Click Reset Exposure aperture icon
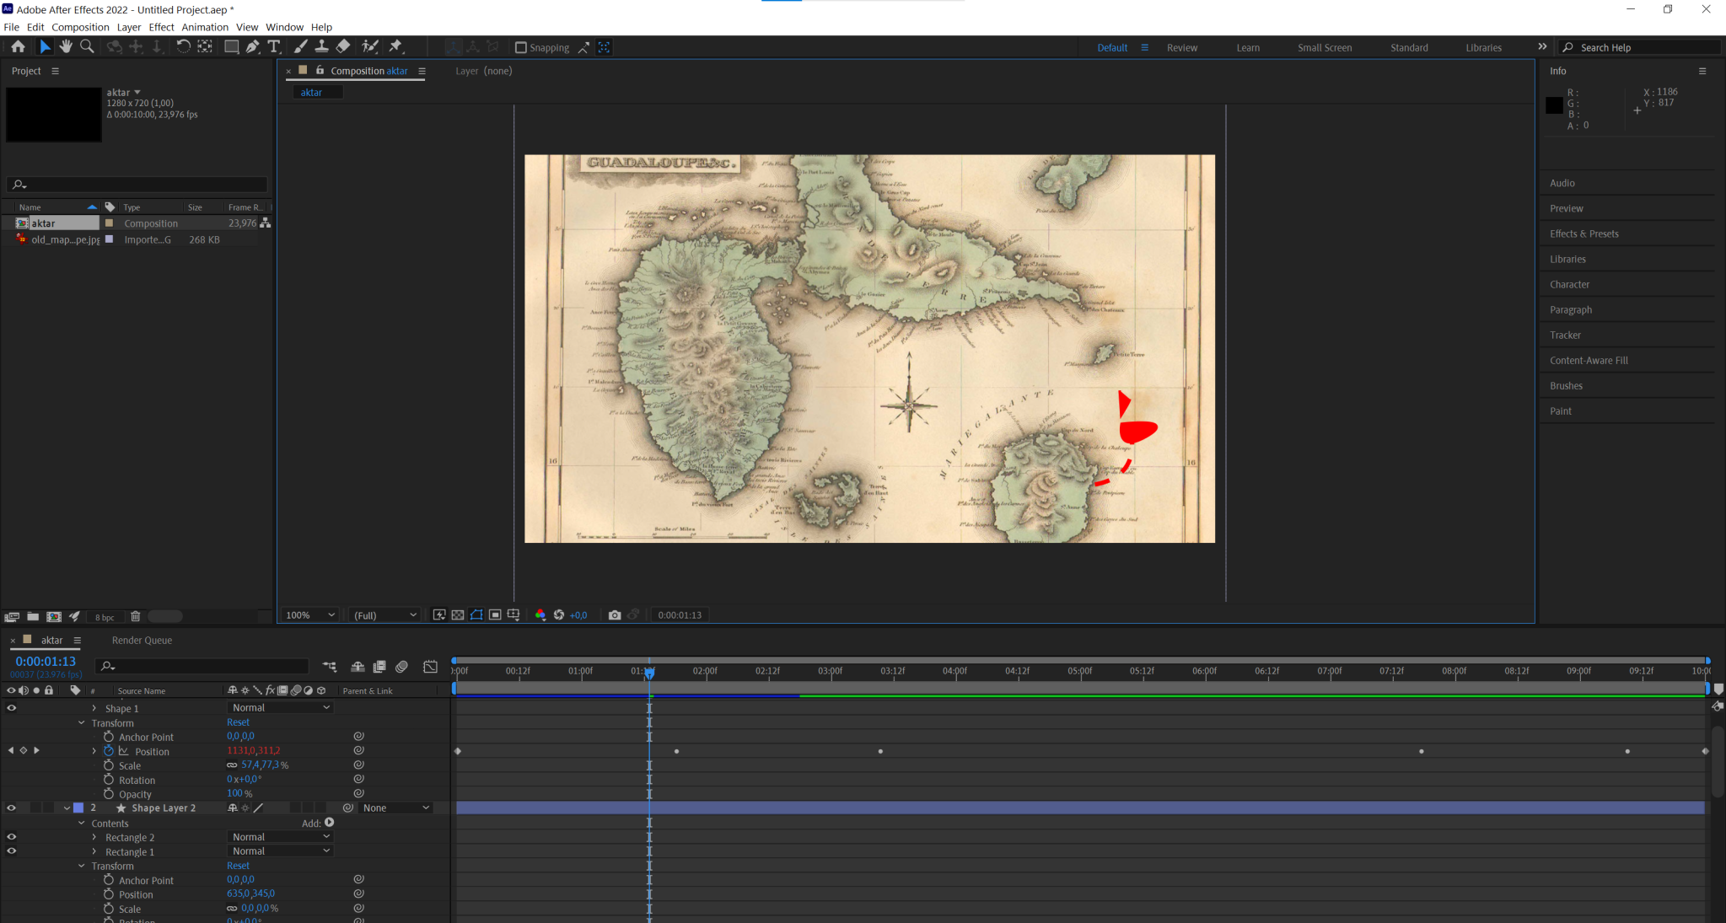 pos(558,615)
